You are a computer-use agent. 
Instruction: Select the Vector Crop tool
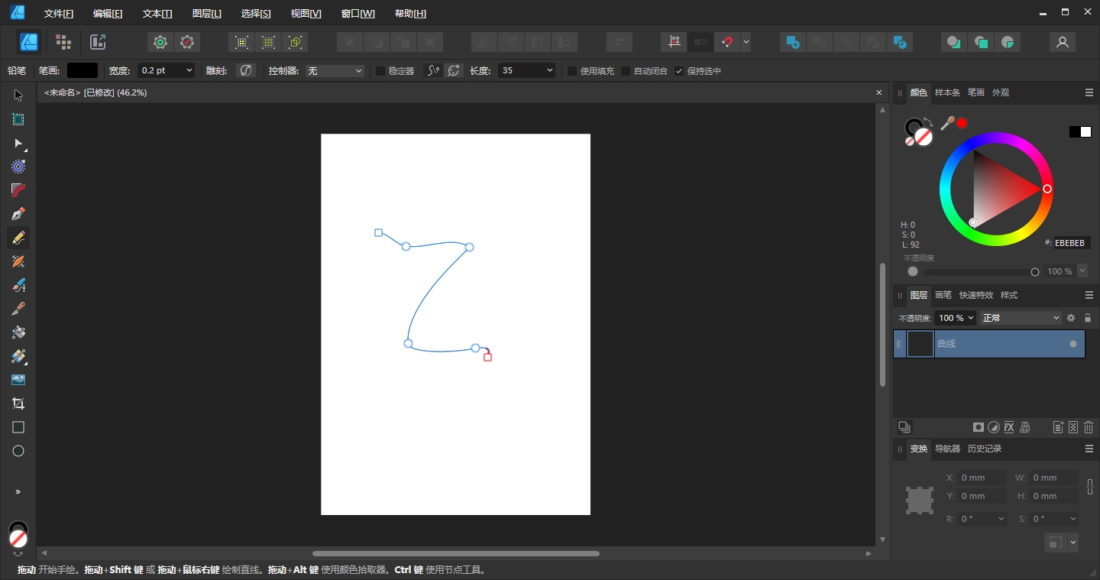18,403
